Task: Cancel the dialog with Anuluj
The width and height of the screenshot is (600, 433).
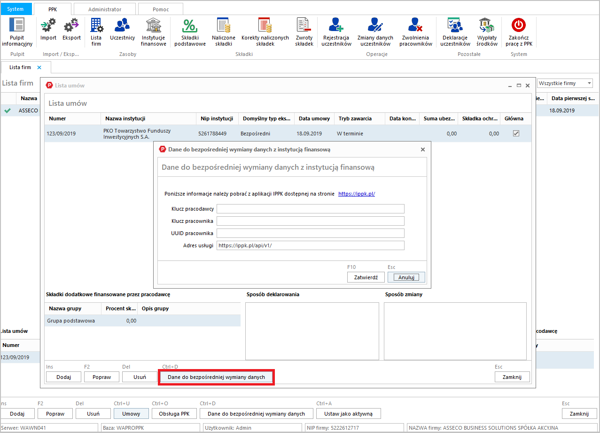Action: tap(406, 277)
